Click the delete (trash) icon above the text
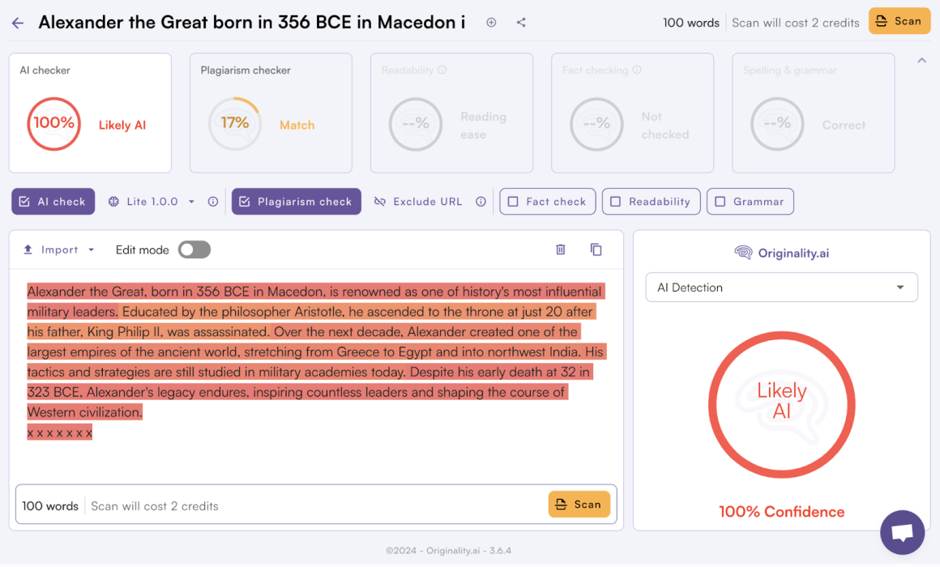 (560, 249)
